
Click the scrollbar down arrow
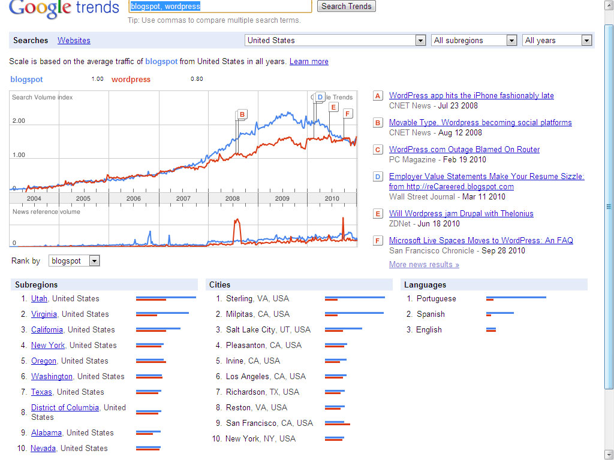(609, 455)
